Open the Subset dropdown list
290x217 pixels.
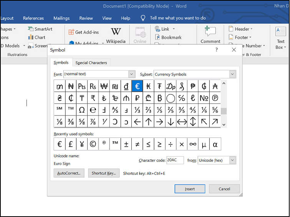tap(232, 74)
